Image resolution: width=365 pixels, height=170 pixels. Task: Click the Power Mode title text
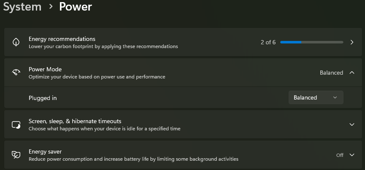pos(45,69)
